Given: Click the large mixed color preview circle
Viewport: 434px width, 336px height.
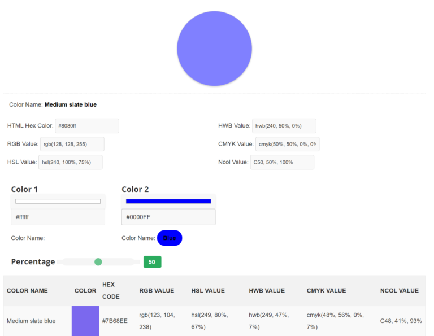Looking at the screenshot, I should click(x=214, y=49).
